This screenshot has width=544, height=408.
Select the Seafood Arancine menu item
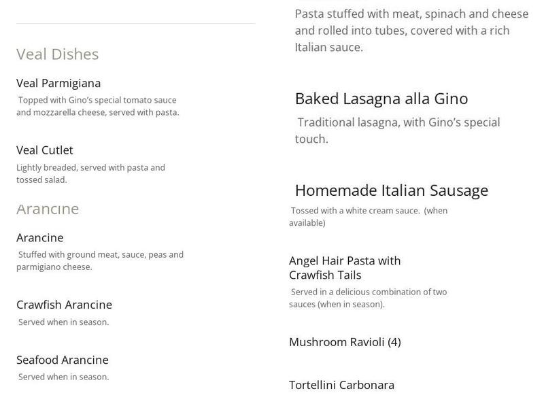pos(63,360)
